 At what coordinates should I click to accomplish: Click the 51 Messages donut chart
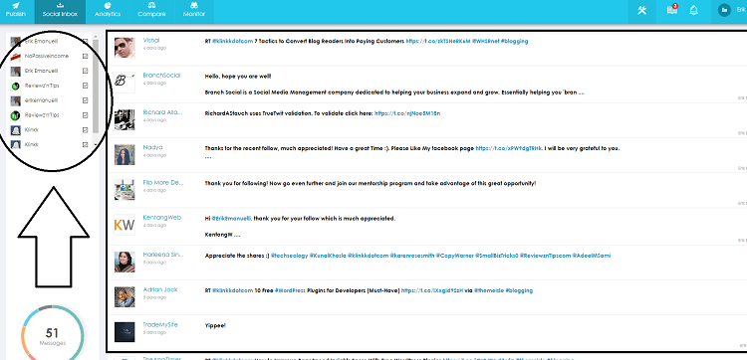pyautogui.click(x=53, y=335)
